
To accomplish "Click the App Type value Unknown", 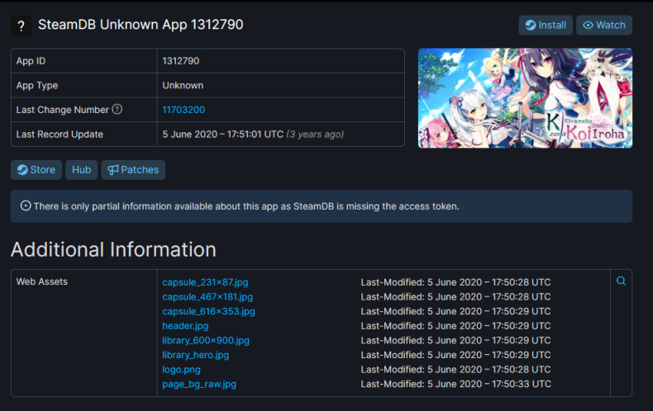I will point(183,85).
